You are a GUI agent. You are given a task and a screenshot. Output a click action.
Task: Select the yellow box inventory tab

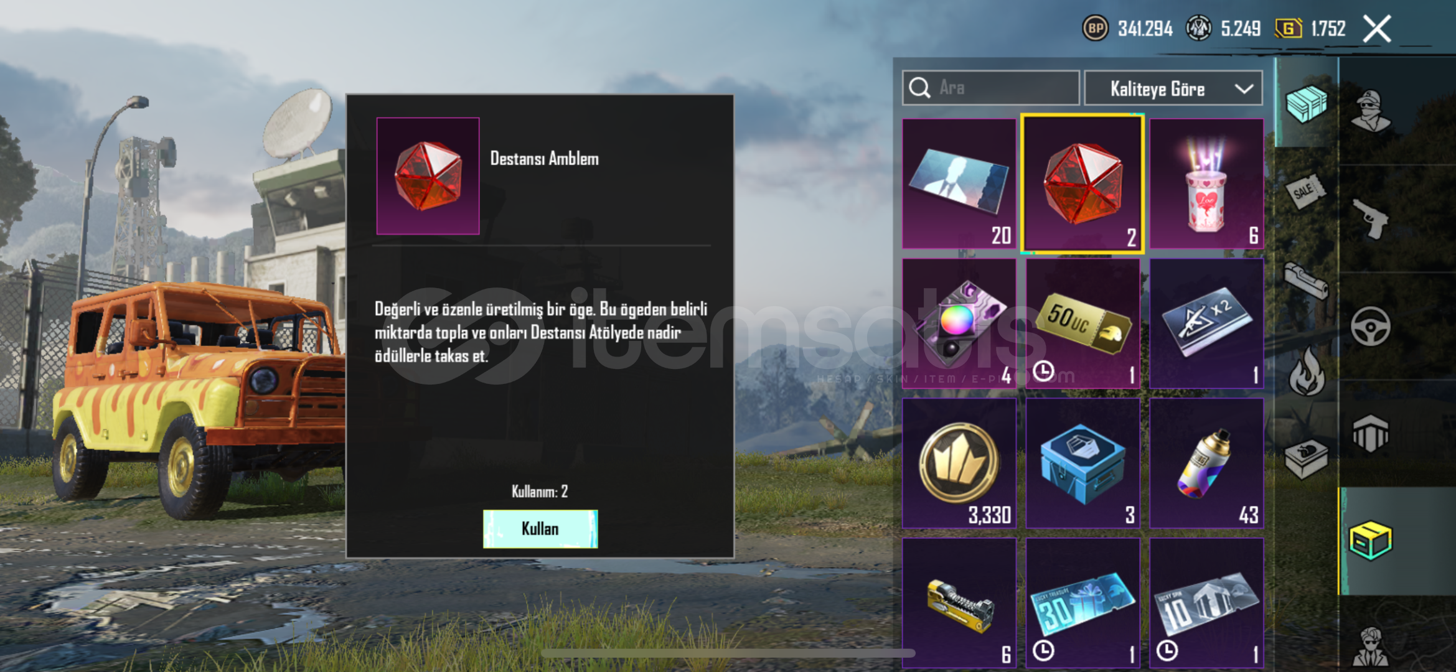point(1371,540)
